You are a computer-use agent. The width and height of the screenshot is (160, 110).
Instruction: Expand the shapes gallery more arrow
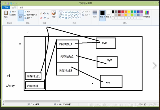[80, 18]
